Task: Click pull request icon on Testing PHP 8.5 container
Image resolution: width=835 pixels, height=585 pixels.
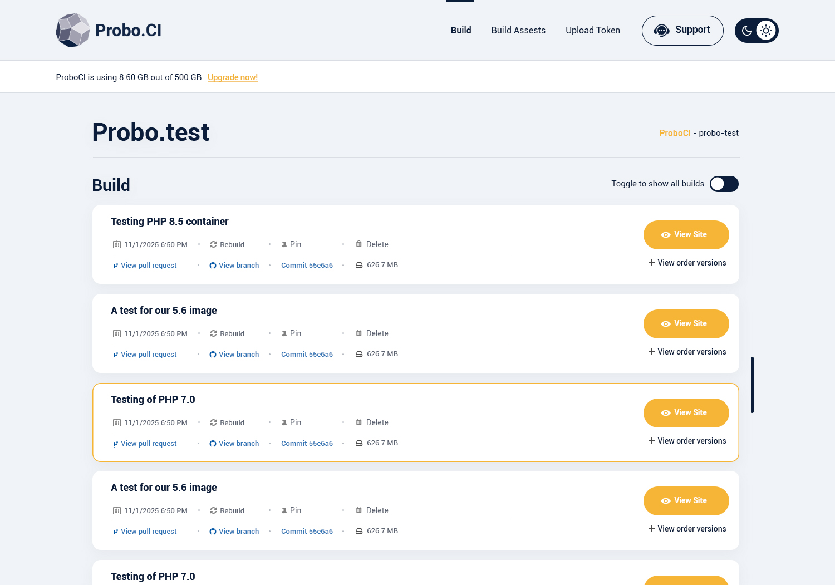Action: tap(115, 266)
